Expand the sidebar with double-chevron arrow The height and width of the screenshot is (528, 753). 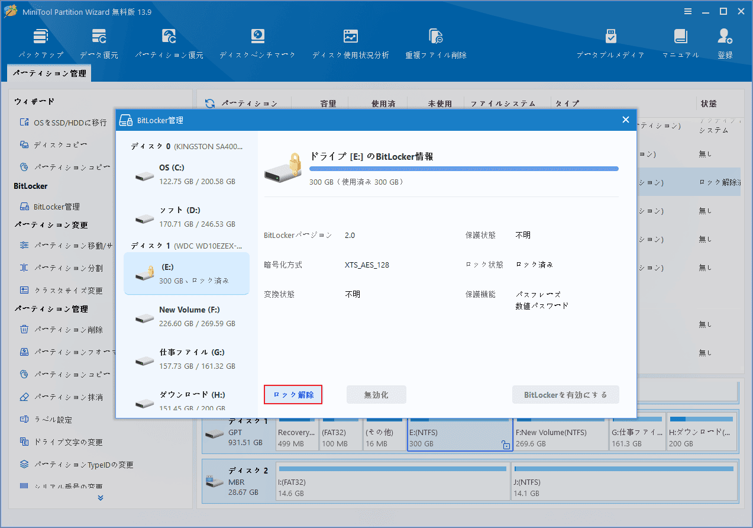coord(101,498)
